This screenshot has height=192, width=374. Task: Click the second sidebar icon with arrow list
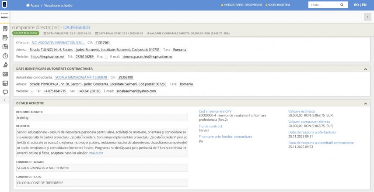(x=5, y=38)
